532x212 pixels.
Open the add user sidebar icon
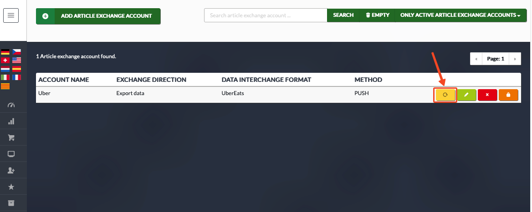pos(11,171)
